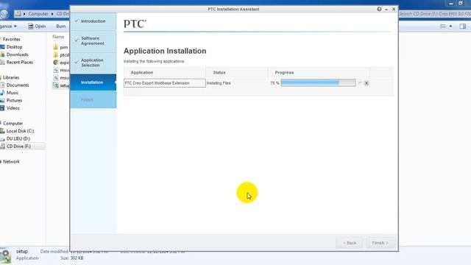This screenshot has width=471, height=265.
Task: Click the Installing Files status text
Action: (219, 83)
